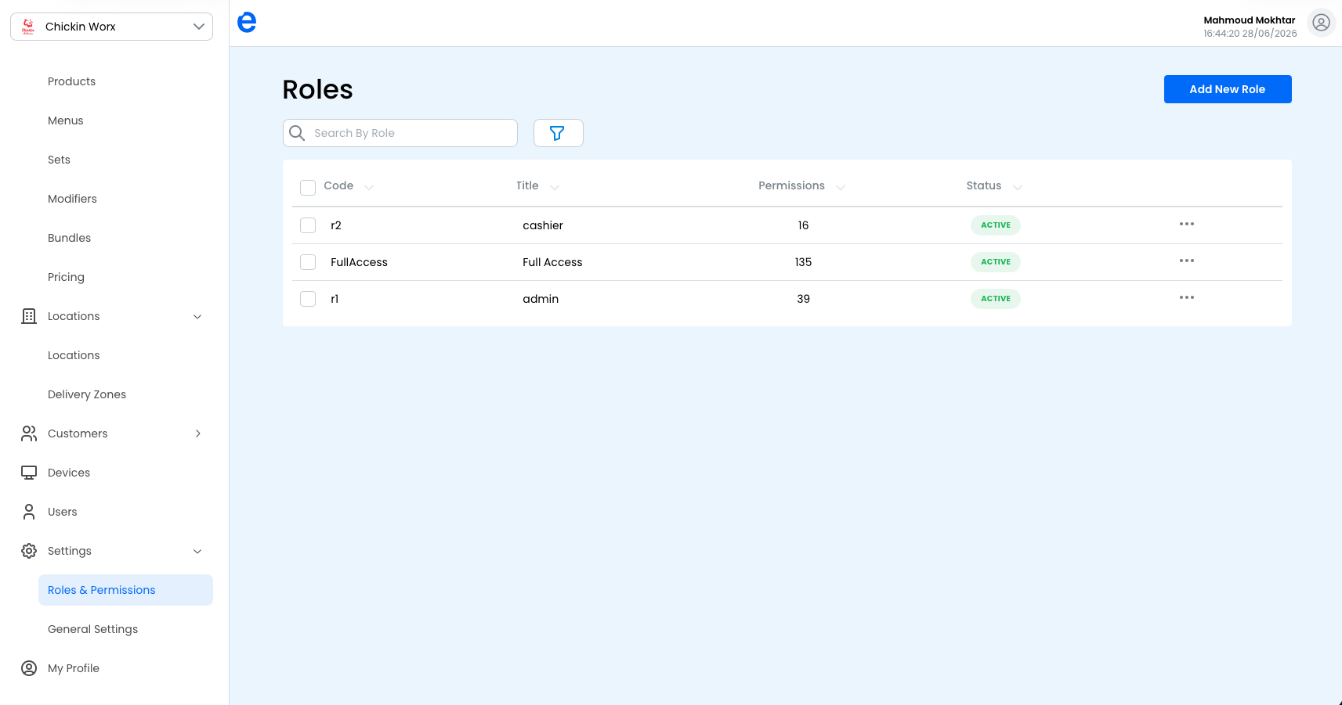
Task: Click ACTIVE status badge for Full Access
Action: coord(996,262)
